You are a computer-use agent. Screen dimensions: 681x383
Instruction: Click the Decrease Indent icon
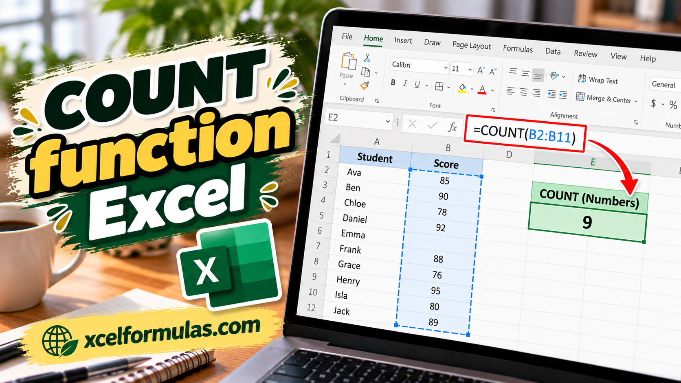pyautogui.click(x=551, y=94)
